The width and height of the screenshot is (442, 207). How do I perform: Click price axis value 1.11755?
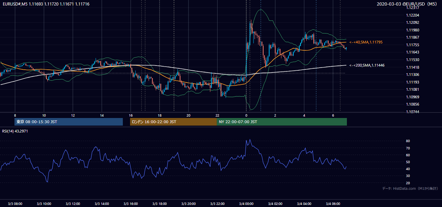point(412,45)
